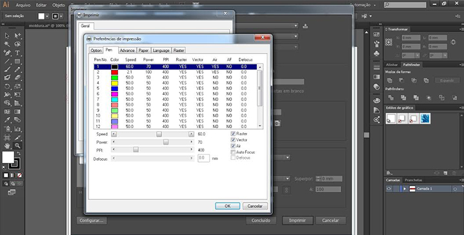Expand Camada 1 layer arrow

point(405,189)
